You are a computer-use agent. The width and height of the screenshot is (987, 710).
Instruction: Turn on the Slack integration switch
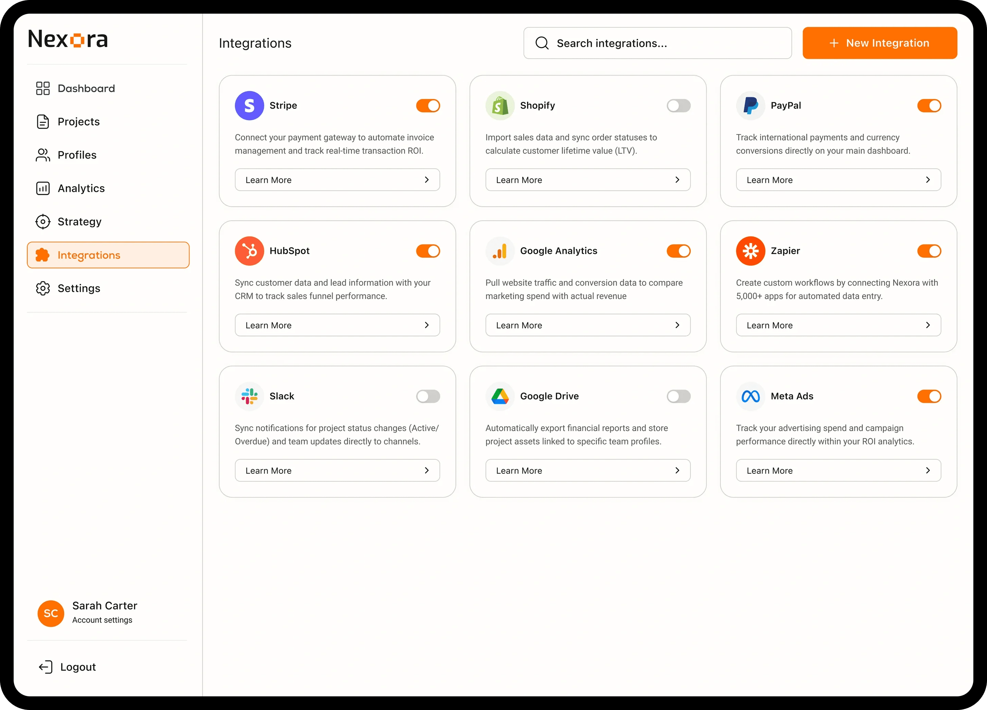(428, 396)
